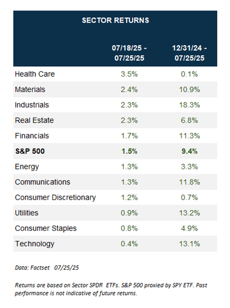Click the Health Care row label
230x308 pixels.
[35, 74]
